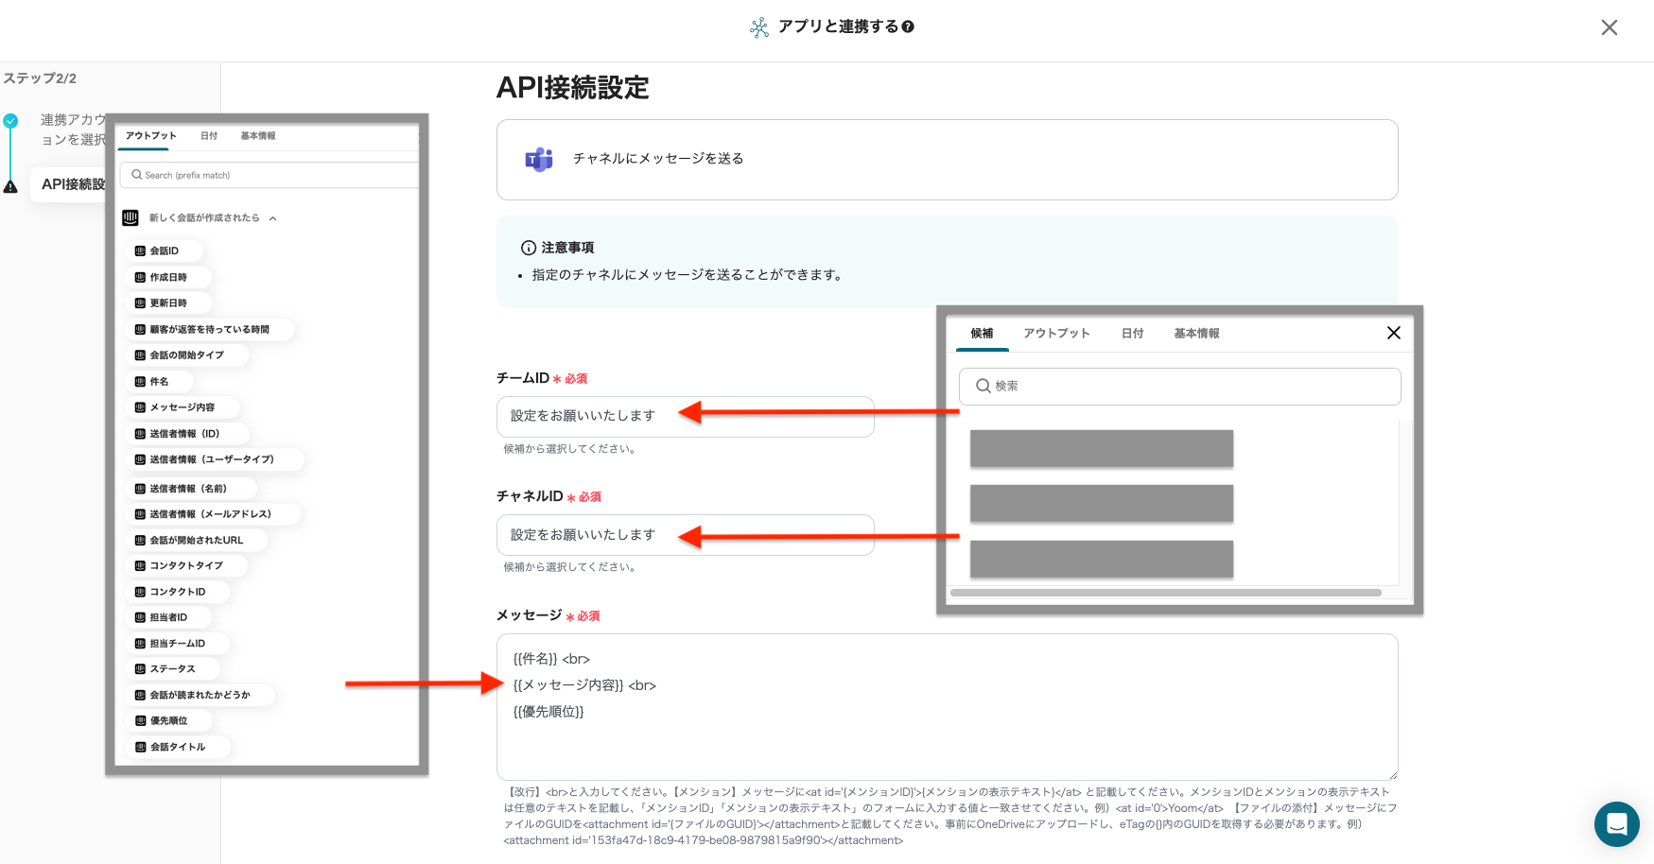1654x864 pixels.
Task: Insert the 会話タイトル chip
Action: [178, 747]
